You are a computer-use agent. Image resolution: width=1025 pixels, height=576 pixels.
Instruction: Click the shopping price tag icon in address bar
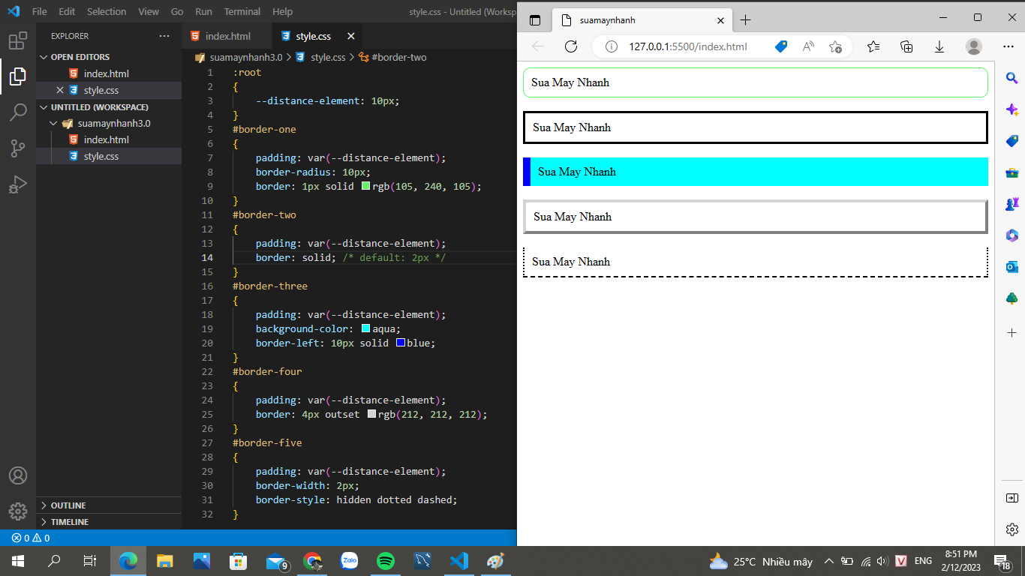click(x=781, y=46)
